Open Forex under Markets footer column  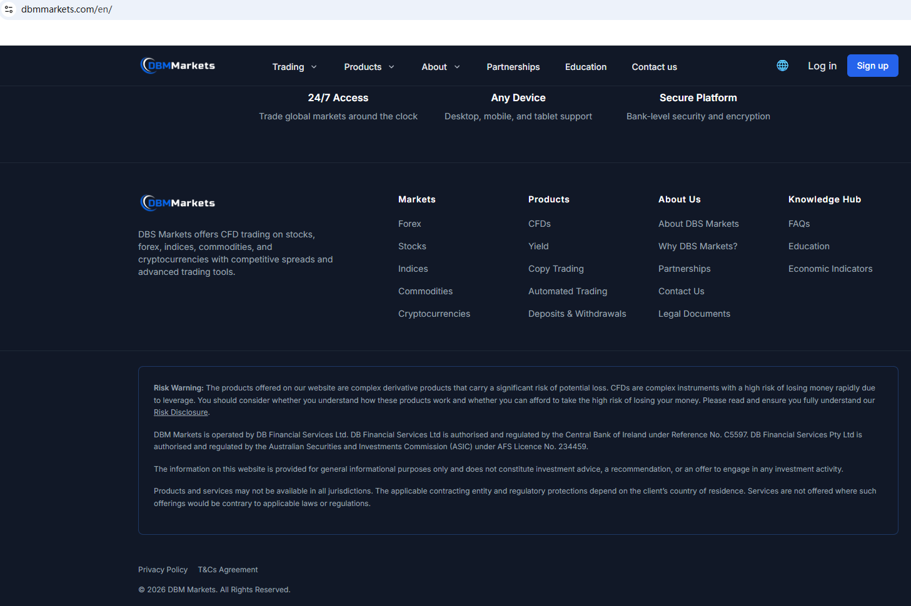click(410, 224)
